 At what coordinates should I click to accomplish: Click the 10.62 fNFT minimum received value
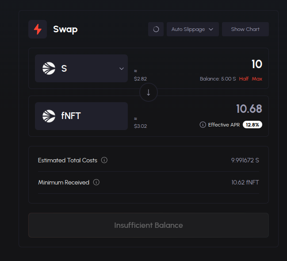[245, 182]
